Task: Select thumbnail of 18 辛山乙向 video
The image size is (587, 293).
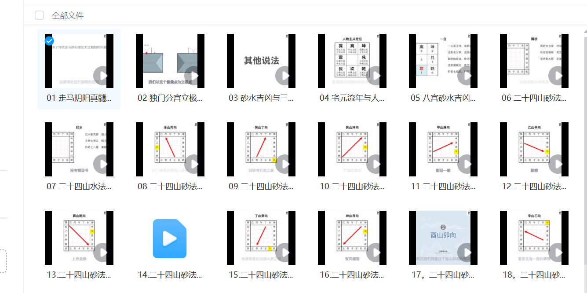Action: (x=534, y=238)
